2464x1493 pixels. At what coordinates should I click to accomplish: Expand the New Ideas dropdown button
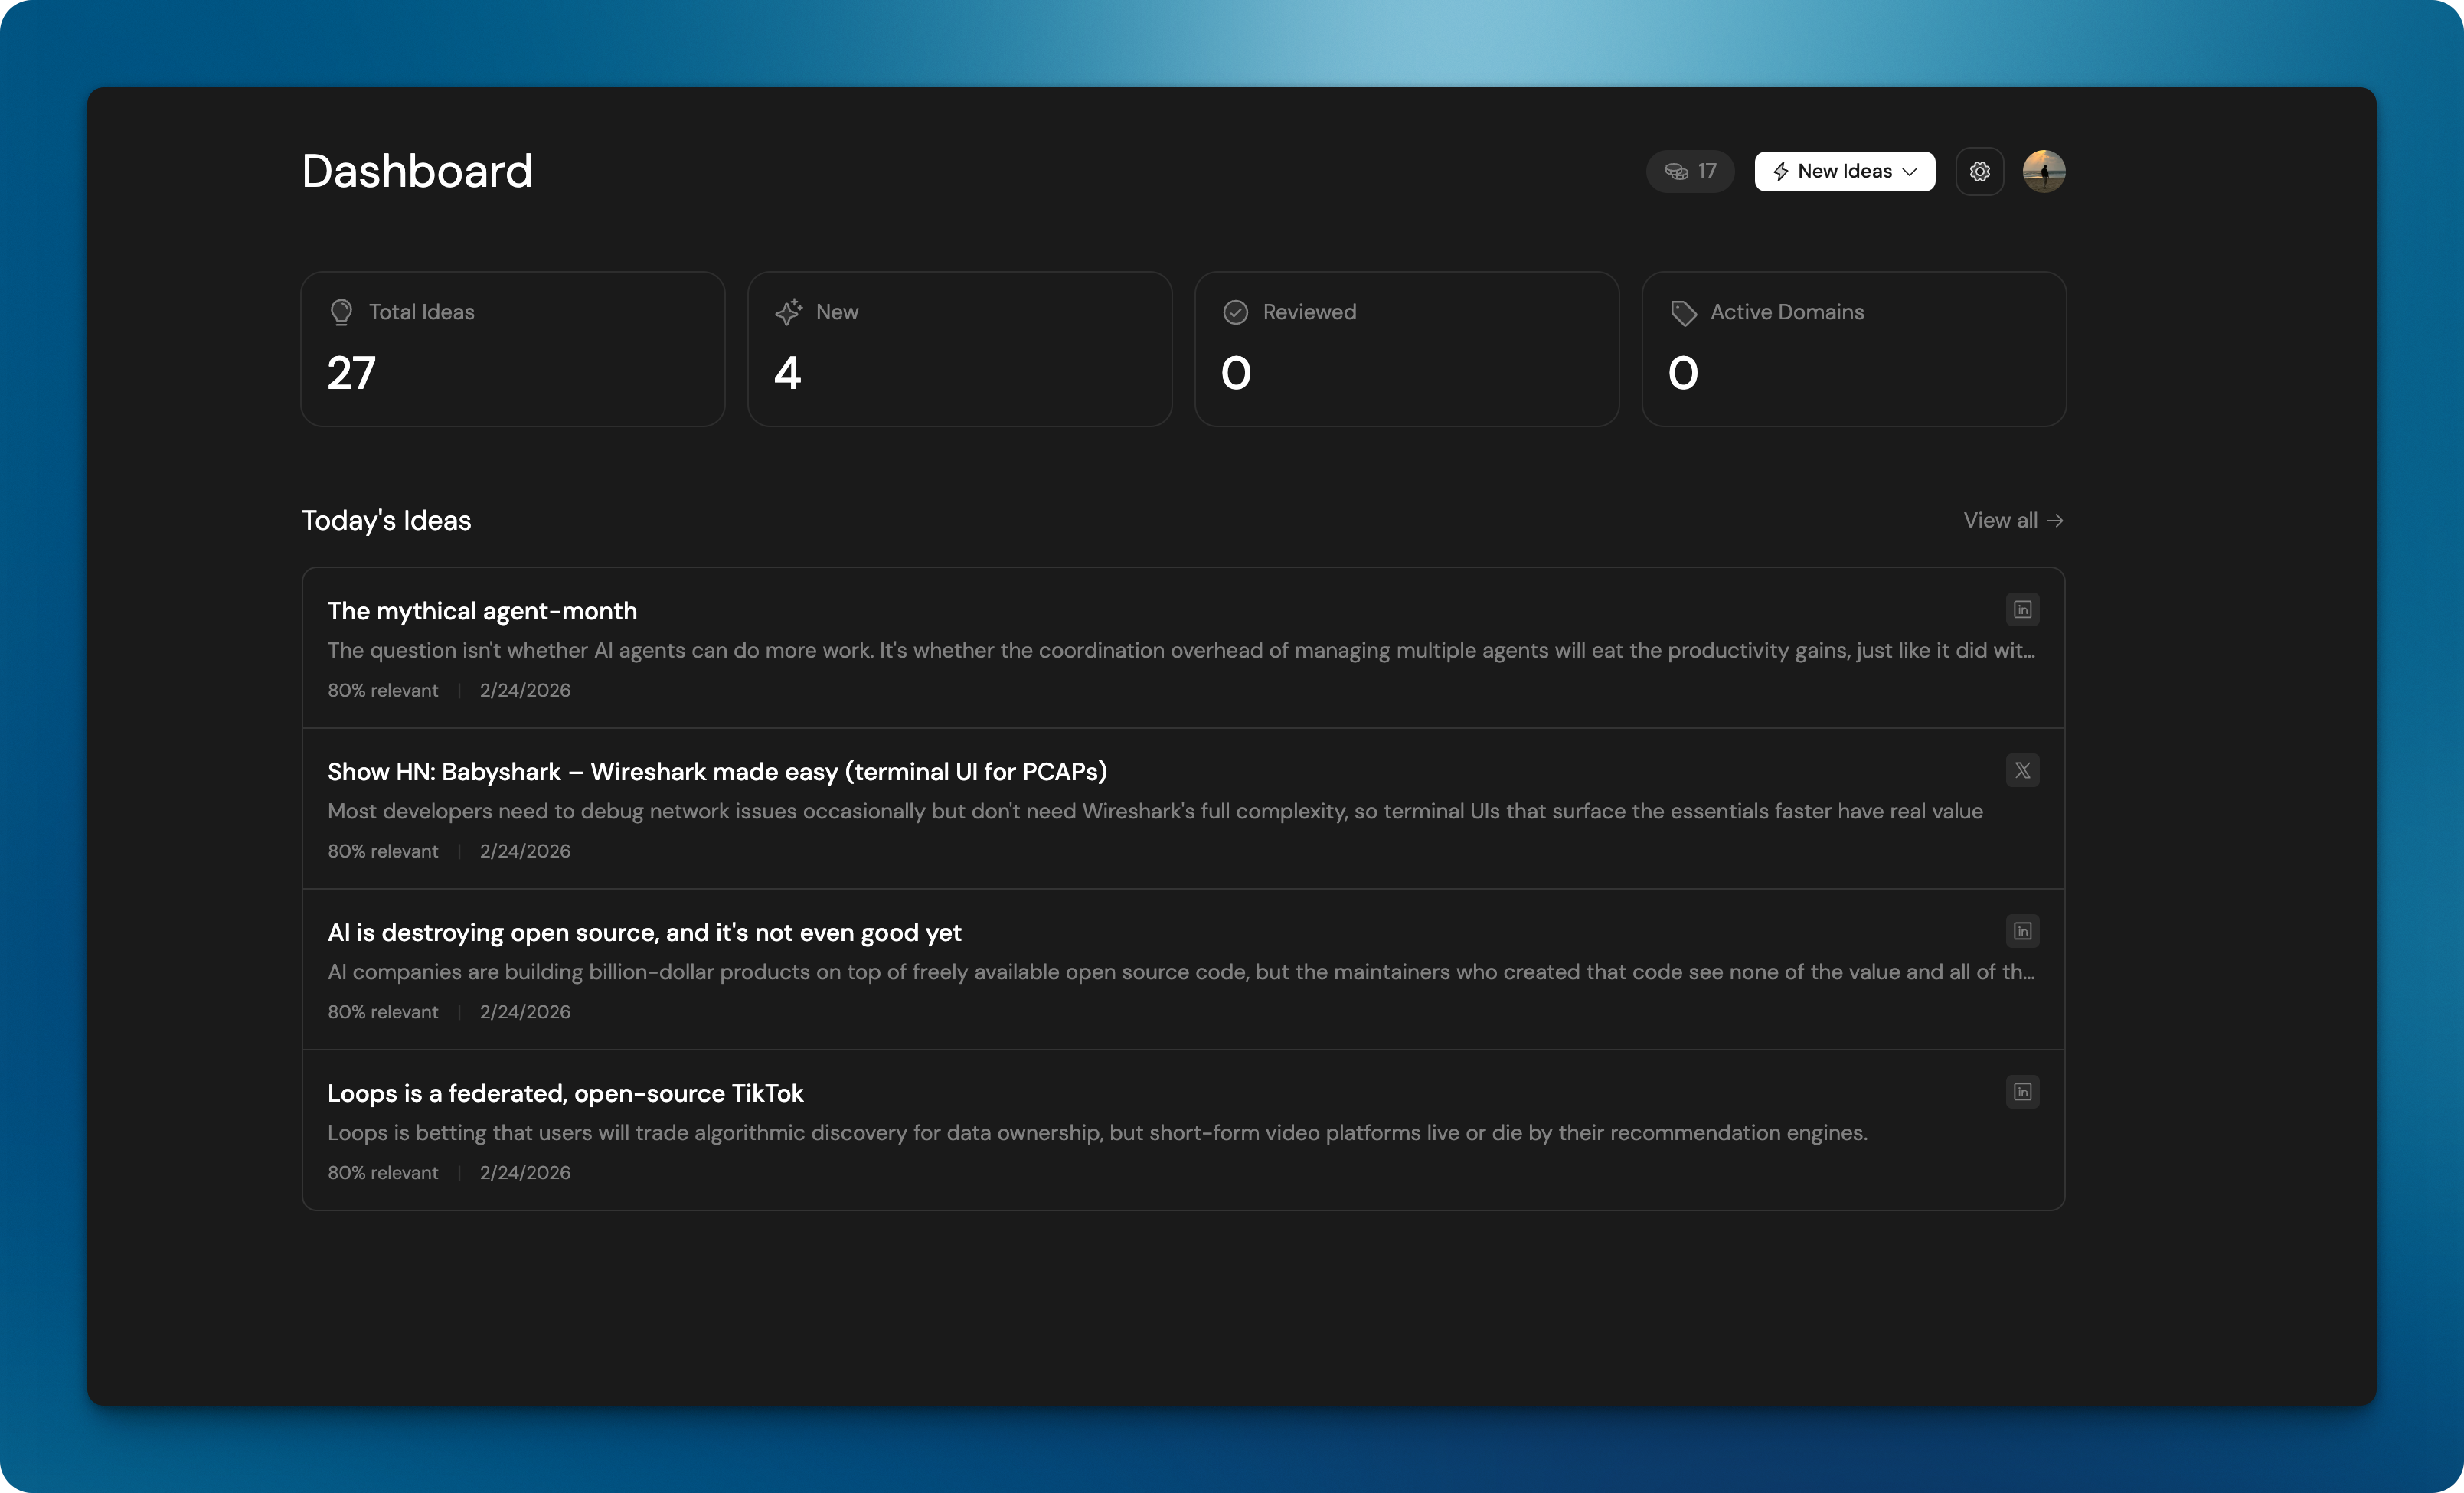click(x=1844, y=171)
